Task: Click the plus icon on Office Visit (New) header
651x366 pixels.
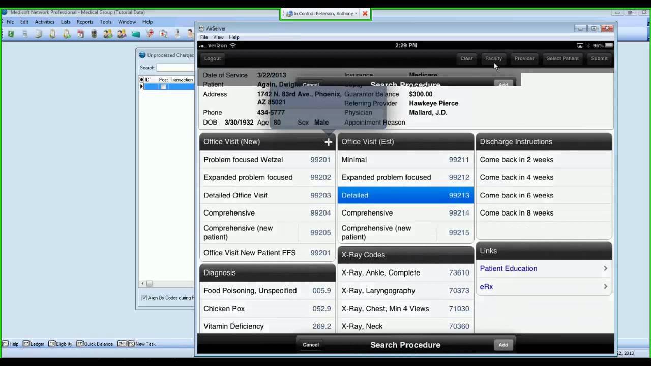Action: (328, 142)
